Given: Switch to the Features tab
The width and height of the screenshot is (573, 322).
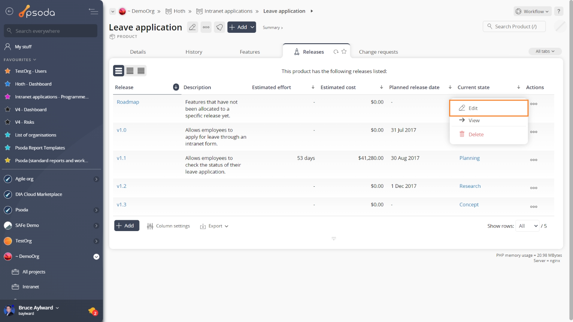Looking at the screenshot, I should point(250,52).
